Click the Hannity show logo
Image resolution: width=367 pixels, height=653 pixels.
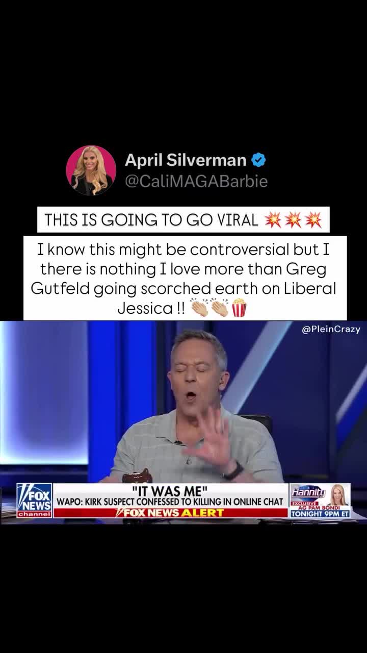click(x=308, y=492)
